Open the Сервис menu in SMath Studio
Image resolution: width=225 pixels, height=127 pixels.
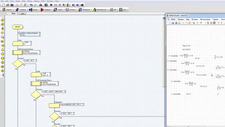click(216, 19)
